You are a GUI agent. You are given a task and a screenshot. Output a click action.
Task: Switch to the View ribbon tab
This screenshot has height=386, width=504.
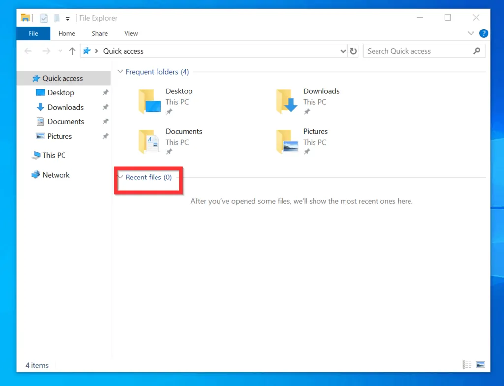(131, 33)
